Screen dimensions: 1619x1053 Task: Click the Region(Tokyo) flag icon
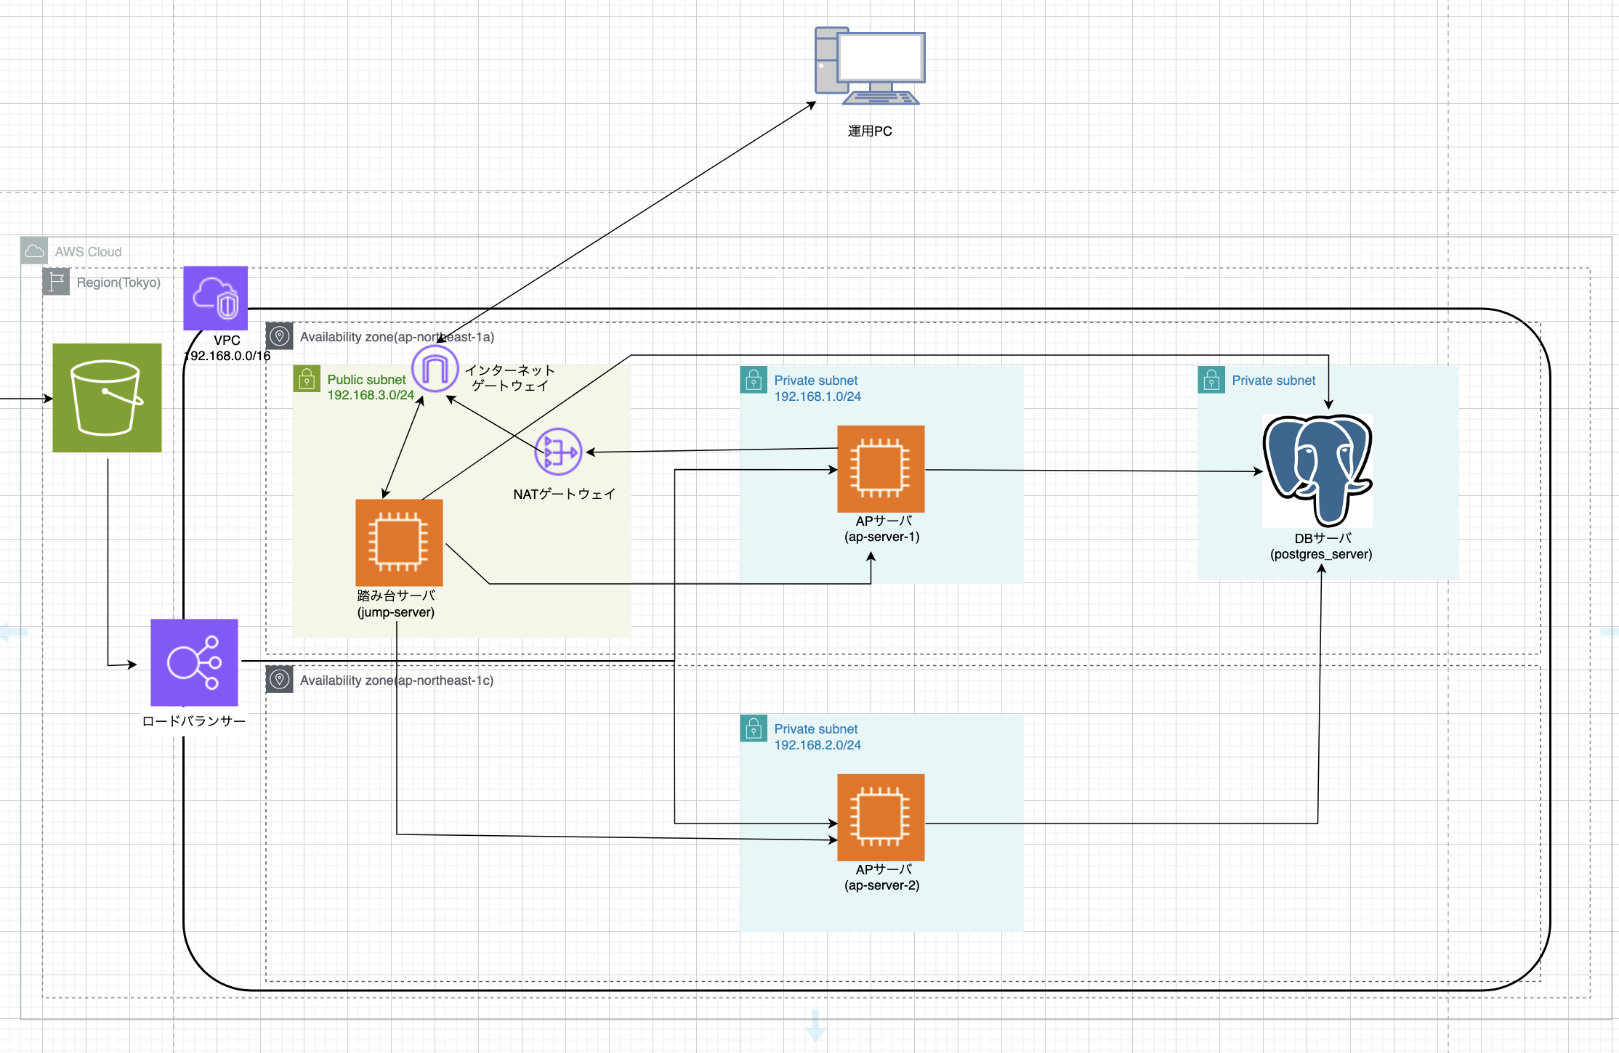tap(56, 282)
